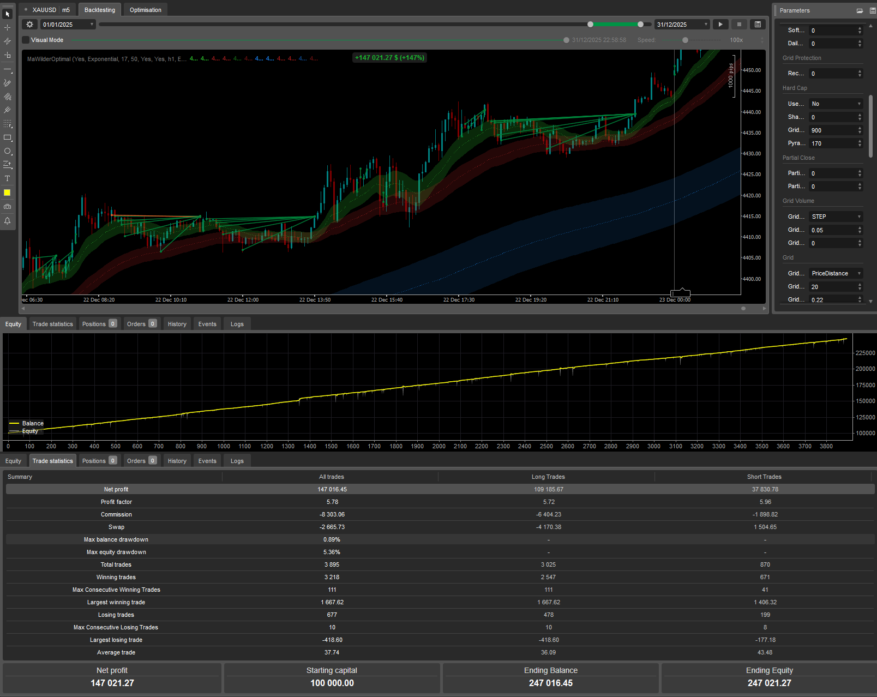
Task: Select the freehand pencil drawing tool
Action: pyautogui.click(x=8, y=83)
